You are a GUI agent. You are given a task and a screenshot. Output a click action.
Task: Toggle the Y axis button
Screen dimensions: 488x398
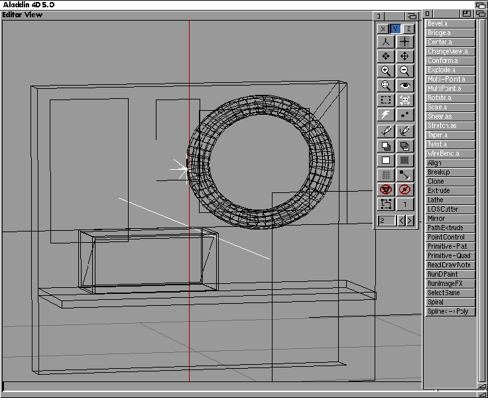[x=395, y=29]
